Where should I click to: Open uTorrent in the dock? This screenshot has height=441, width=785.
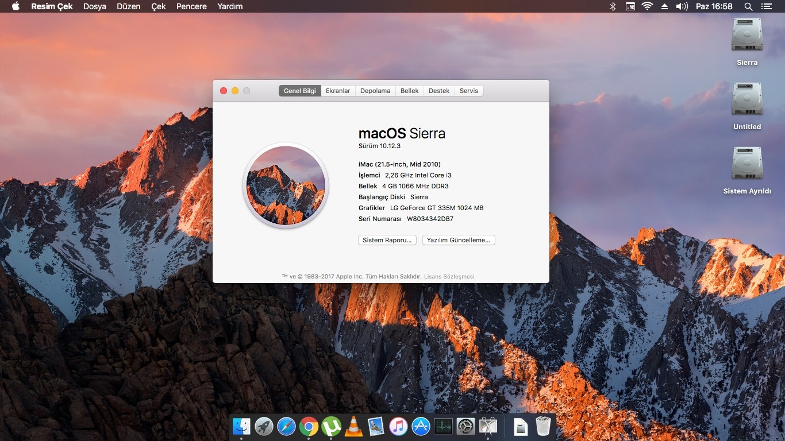(331, 426)
